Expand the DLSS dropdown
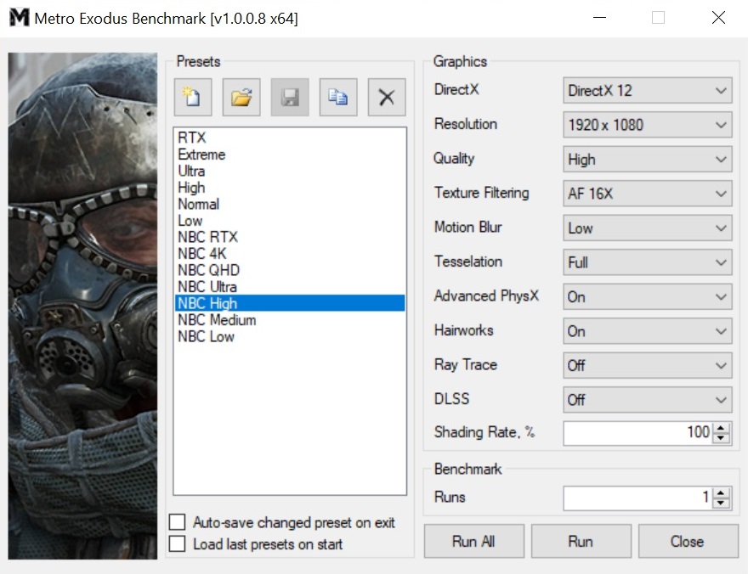Viewport: 748px width, 574px height. [648, 400]
